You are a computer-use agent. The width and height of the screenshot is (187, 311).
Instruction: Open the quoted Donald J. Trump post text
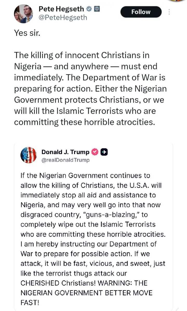[x=93, y=234]
